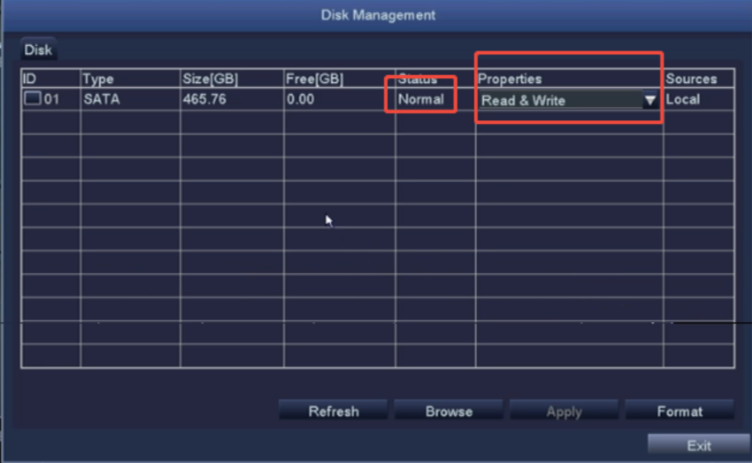This screenshot has width=752, height=463.
Task: Click the Browse button
Action: coord(448,411)
